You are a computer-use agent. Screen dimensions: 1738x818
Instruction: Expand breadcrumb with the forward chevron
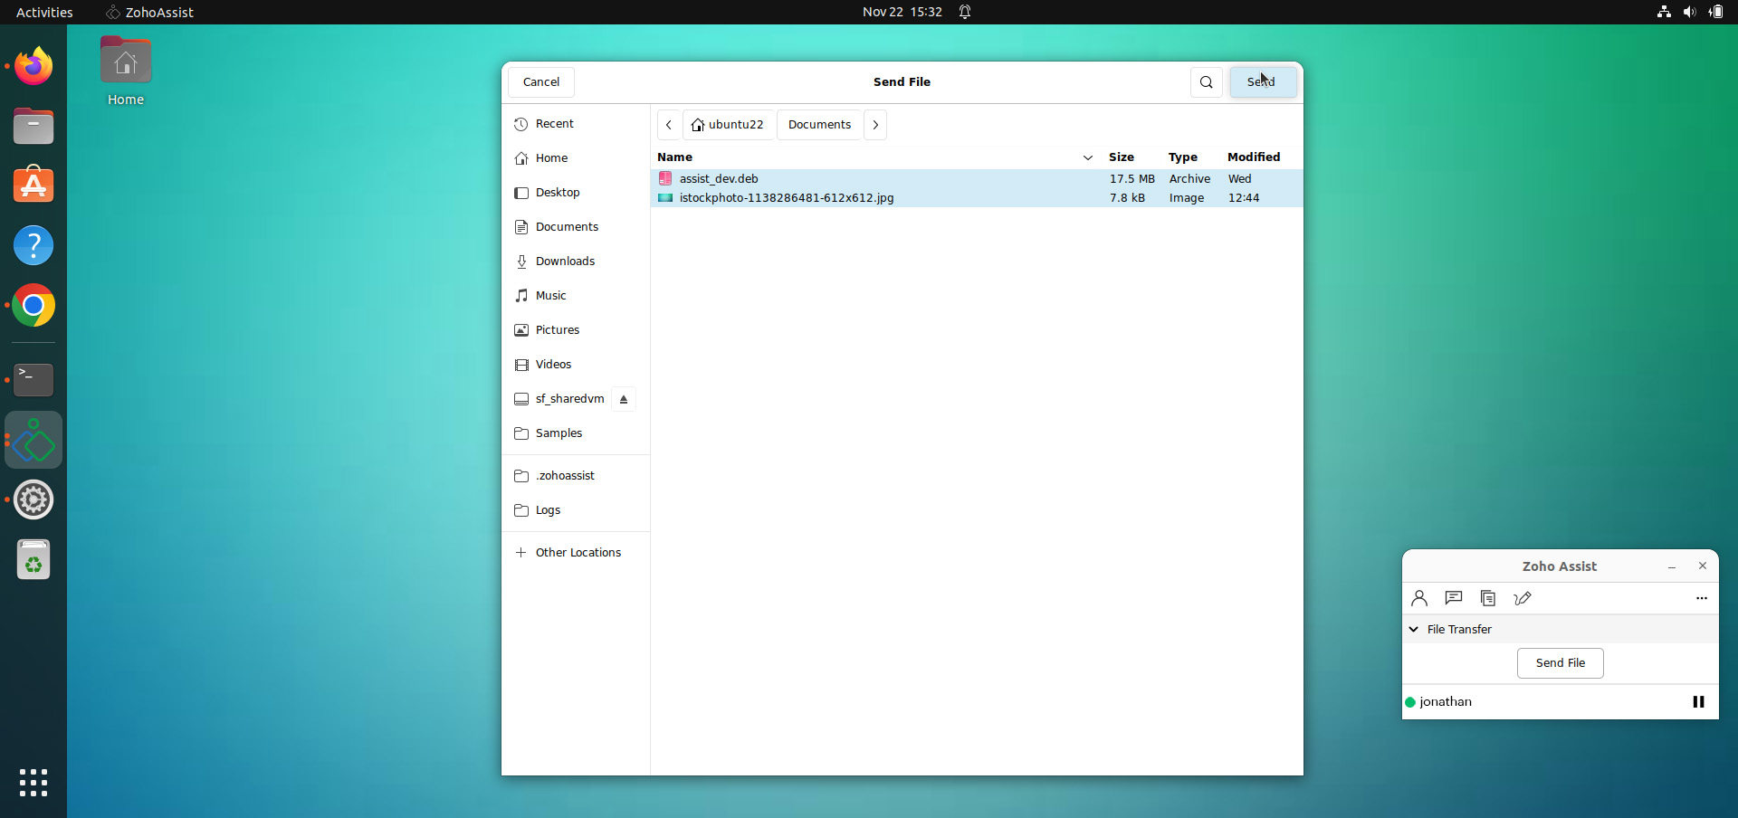[x=875, y=124]
